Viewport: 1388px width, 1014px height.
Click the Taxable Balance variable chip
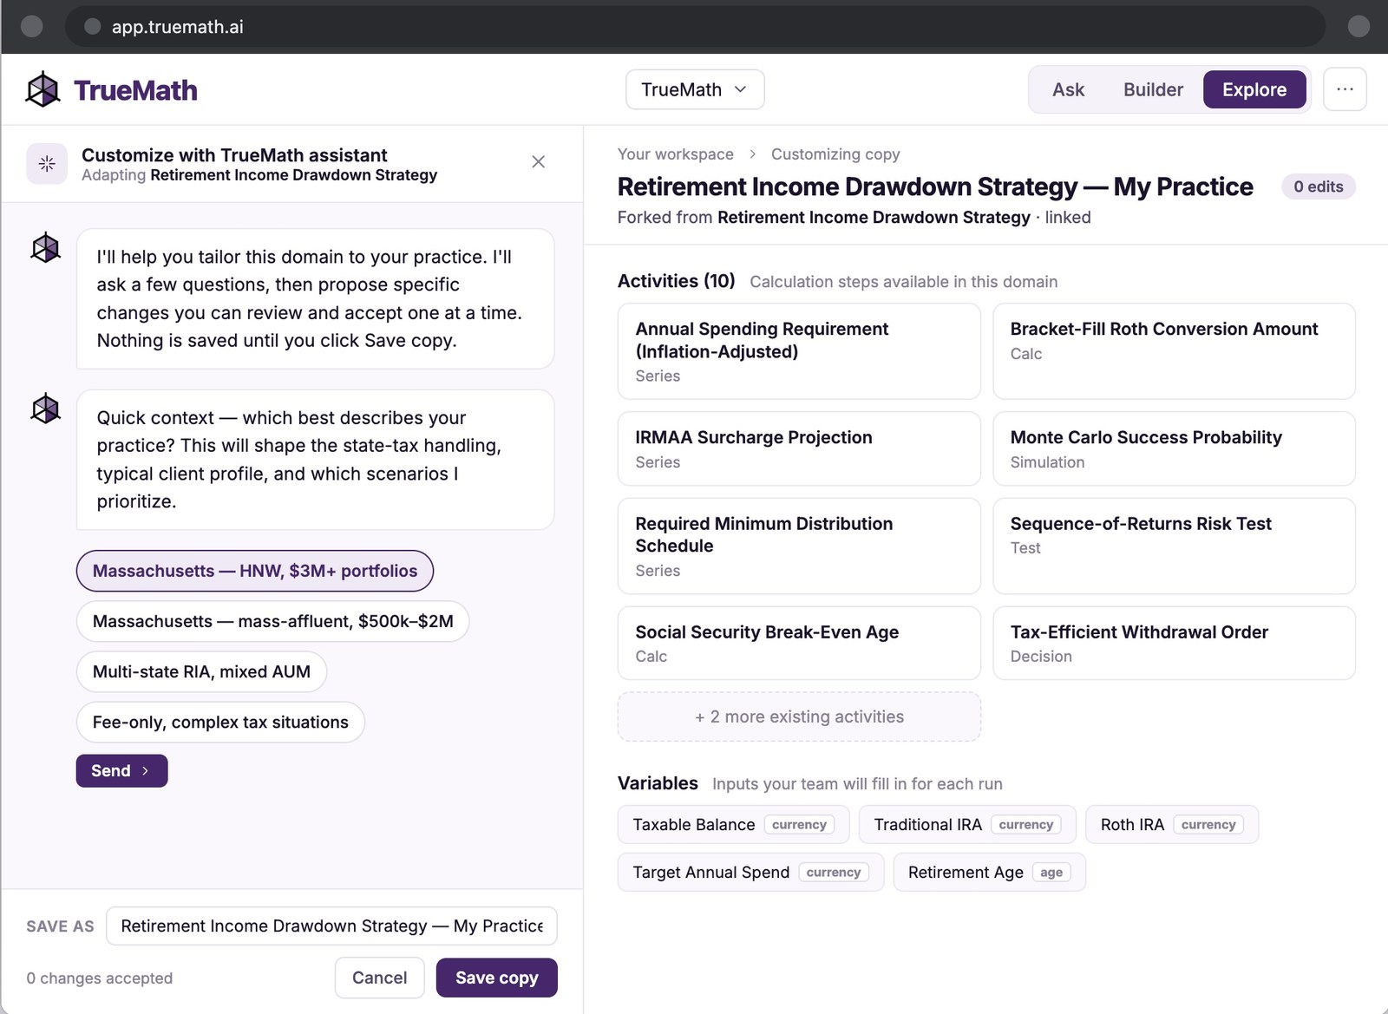pyautogui.click(x=733, y=824)
